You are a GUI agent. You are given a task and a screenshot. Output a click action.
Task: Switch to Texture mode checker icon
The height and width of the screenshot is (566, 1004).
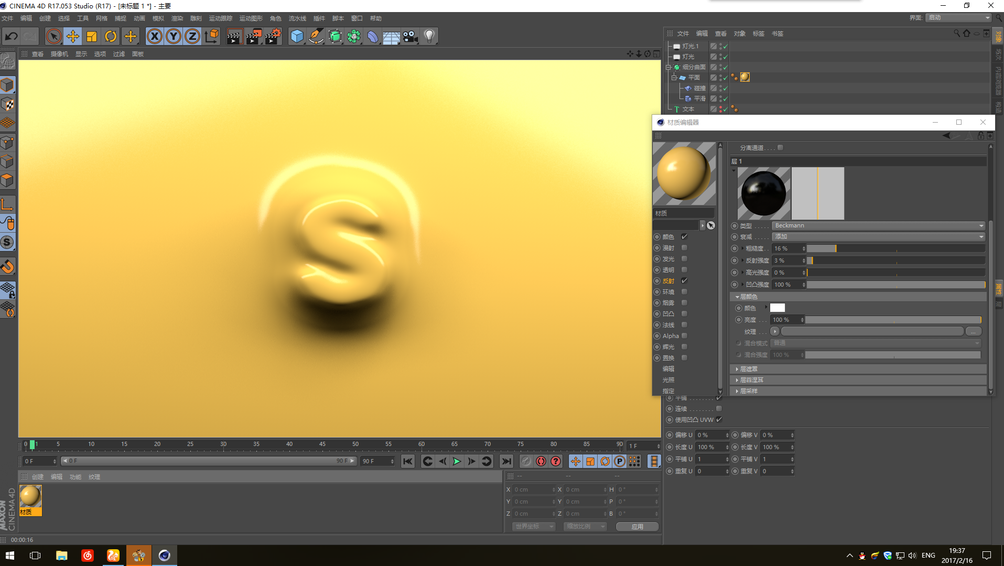click(8, 104)
